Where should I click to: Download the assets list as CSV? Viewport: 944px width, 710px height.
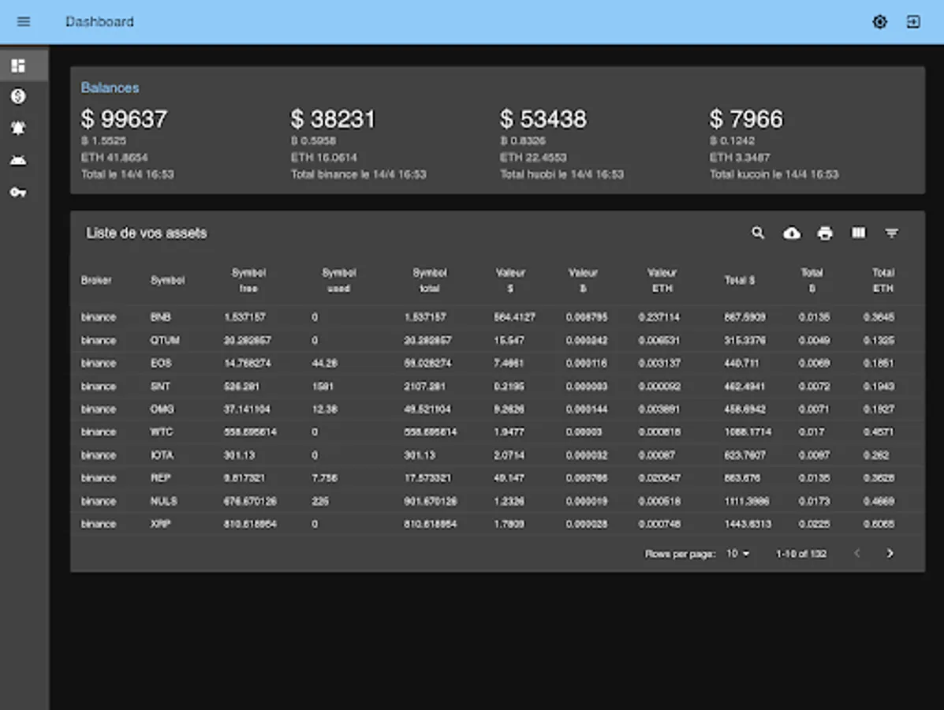tap(792, 233)
